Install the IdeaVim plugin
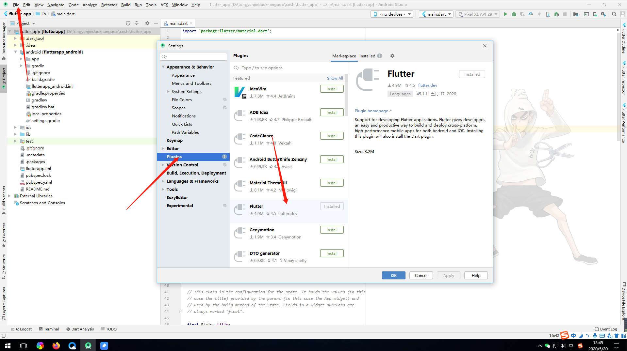Image resolution: width=627 pixels, height=351 pixels. click(332, 89)
